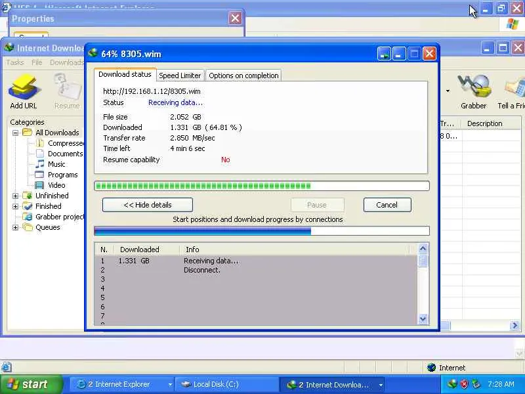Click the Resume toolbar icon
Screen dimensions: 525x394
coord(68,87)
